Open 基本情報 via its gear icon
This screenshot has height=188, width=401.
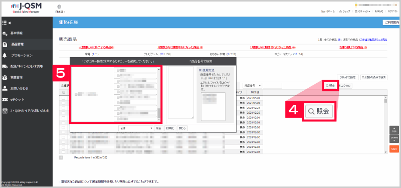tap(5, 34)
